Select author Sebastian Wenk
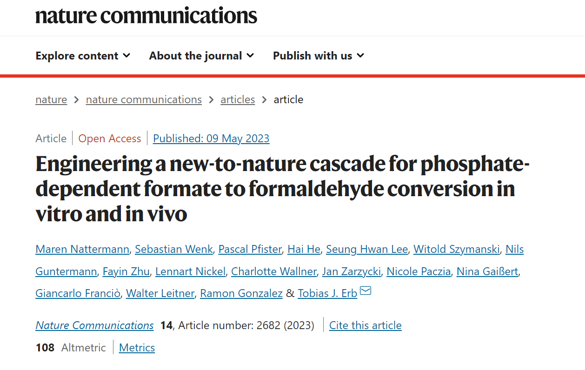Image resolution: width=585 pixels, height=370 pixels. coord(174,249)
